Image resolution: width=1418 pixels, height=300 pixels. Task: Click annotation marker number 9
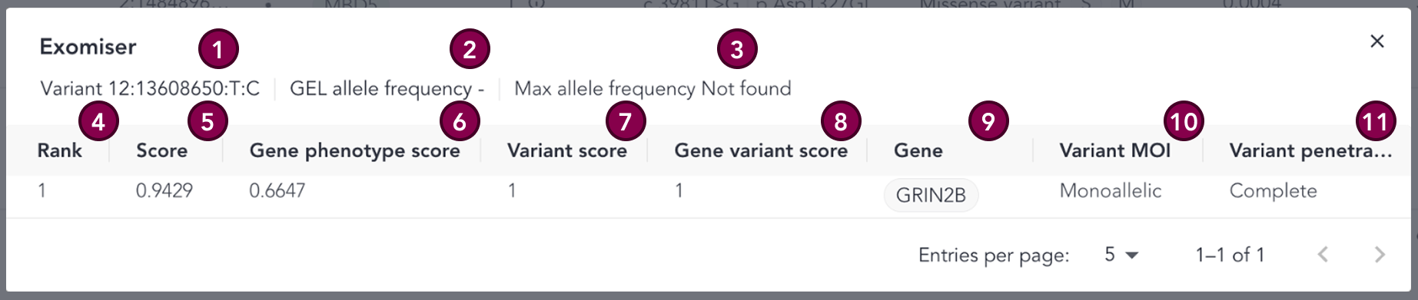[x=988, y=121]
